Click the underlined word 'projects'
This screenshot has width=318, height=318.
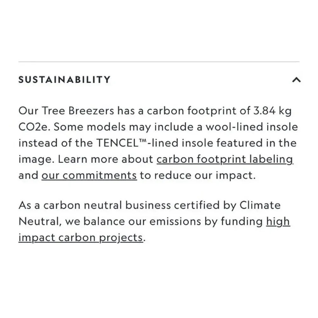click(x=121, y=238)
